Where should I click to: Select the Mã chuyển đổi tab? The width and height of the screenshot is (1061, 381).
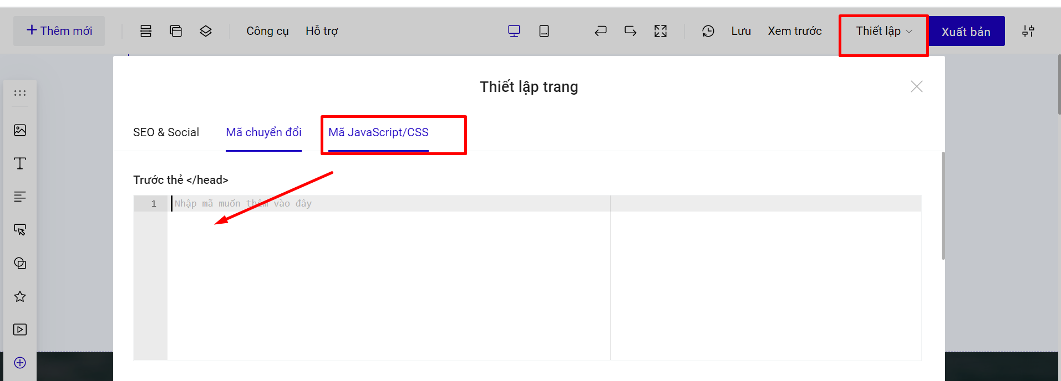[263, 132]
